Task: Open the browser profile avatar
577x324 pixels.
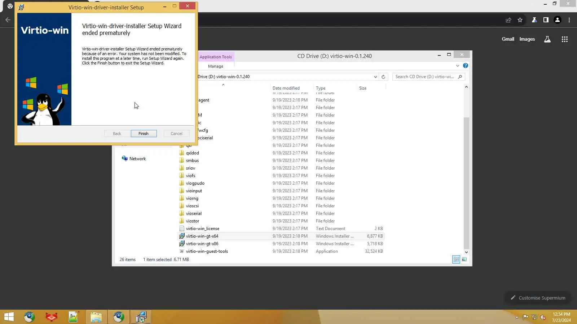Action: pos(558,20)
